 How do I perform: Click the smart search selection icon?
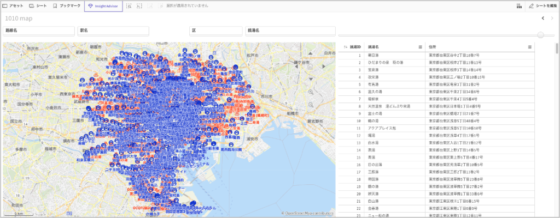(x=129, y=5)
